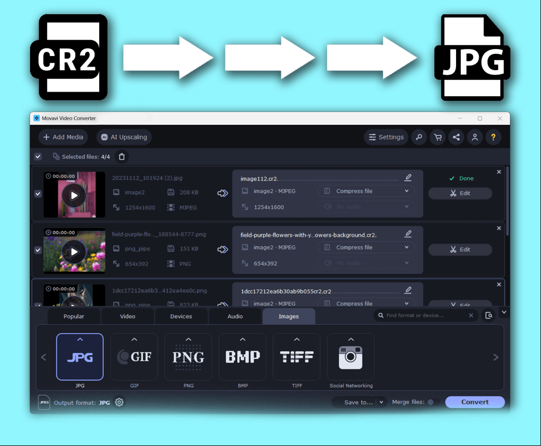Click JPEG file icon beside Output format
This screenshot has width=541, height=446.
click(x=44, y=402)
